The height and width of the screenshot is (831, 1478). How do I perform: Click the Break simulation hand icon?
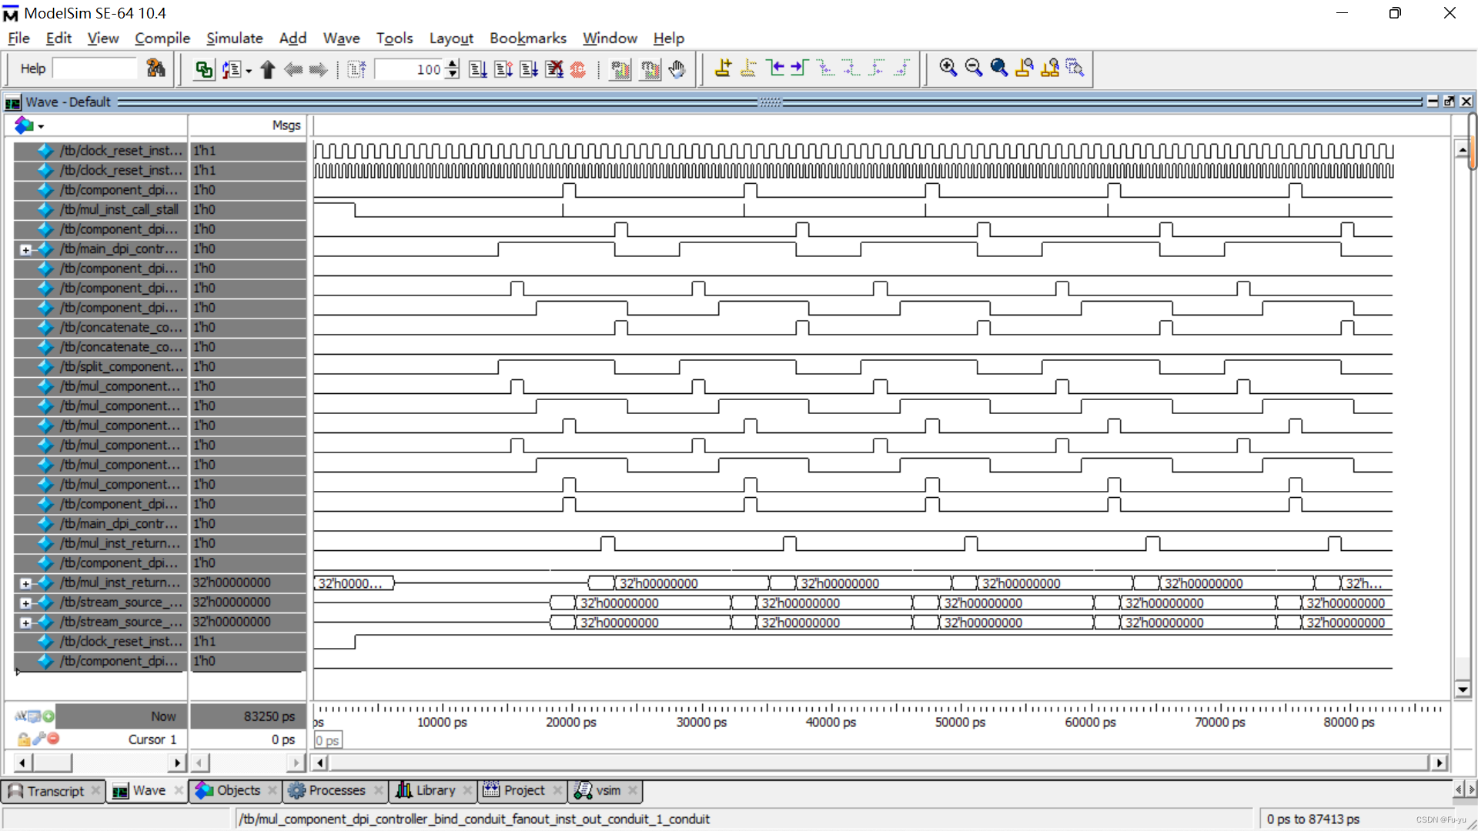pyautogui.click(x=677, y=70)
